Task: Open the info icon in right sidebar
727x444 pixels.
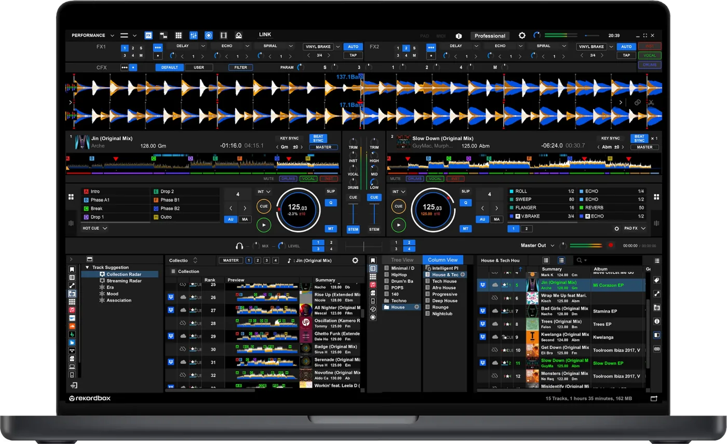Action: click(x=656, y=321)
